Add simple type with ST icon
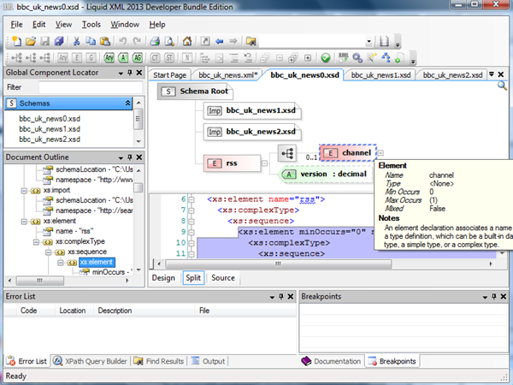This screenshot has height=385, width=513. [x=169, y=58]
